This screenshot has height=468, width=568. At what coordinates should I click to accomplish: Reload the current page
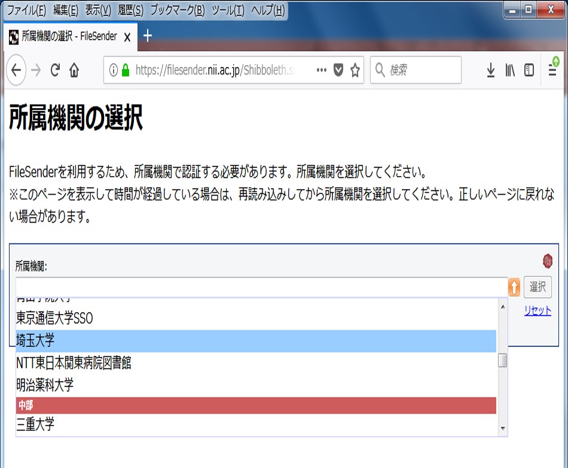pyautogui.click(x=55, y=70)
